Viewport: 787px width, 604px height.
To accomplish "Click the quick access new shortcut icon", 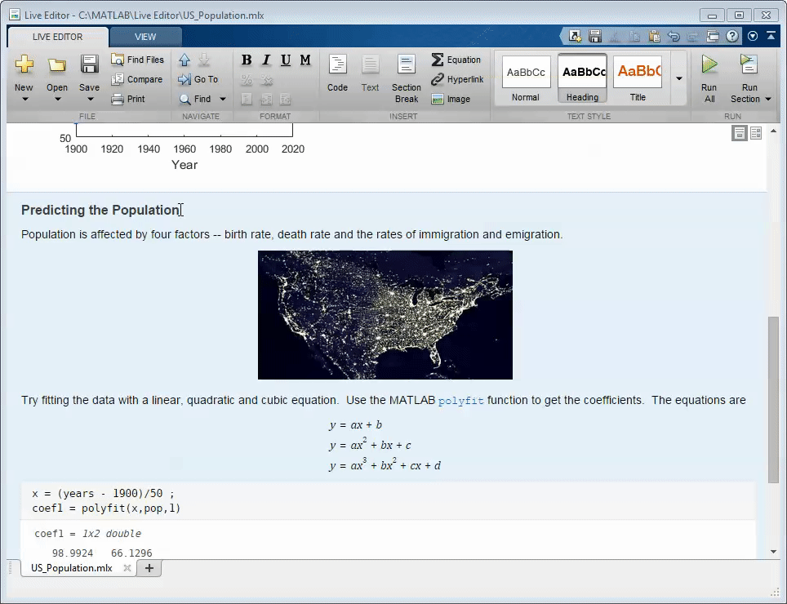I will [575, 36].
